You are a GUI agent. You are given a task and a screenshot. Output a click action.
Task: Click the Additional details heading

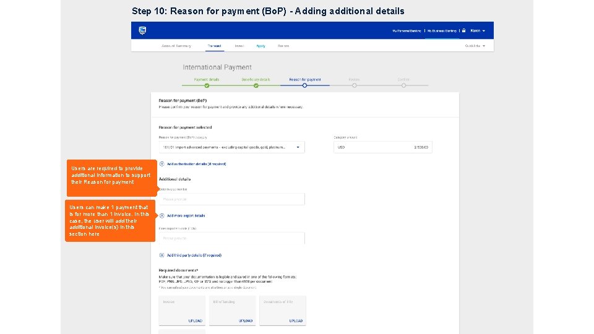174,179
